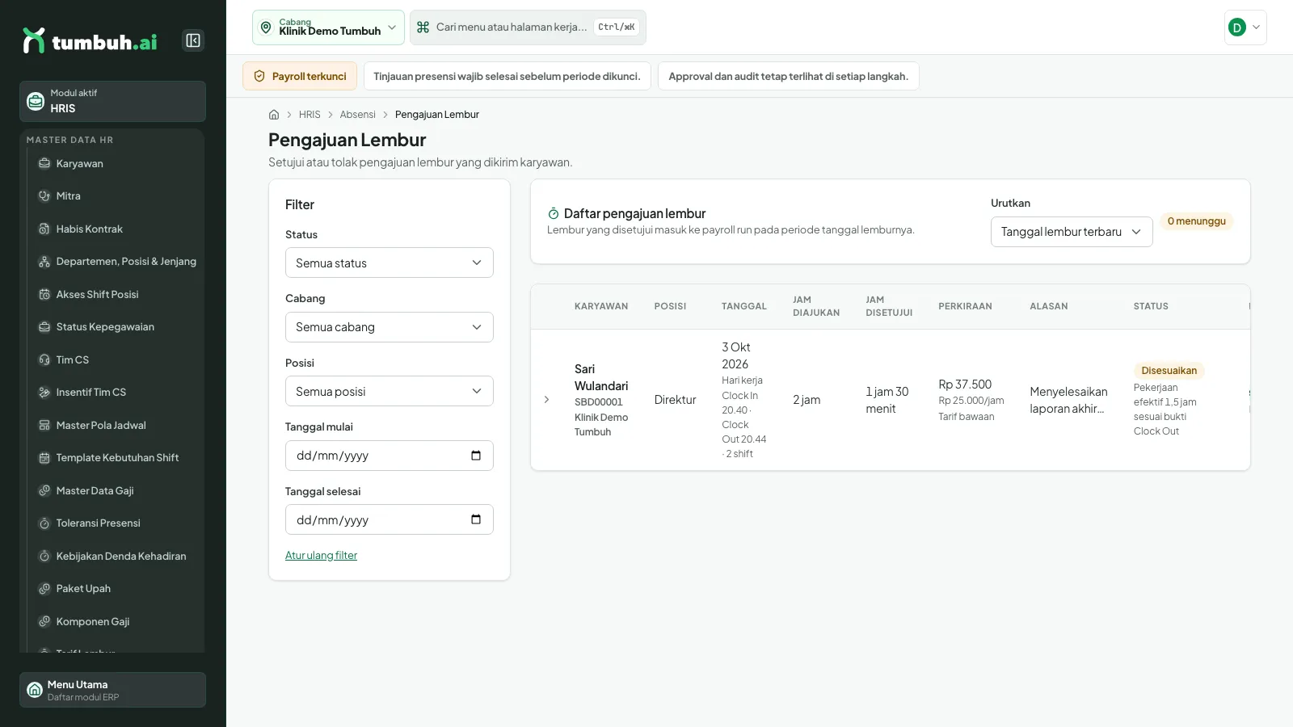The height and width of the screenshot is (727, 1293).
Task: Click the Komponen Gaji icon
Action: pos(44,621)
